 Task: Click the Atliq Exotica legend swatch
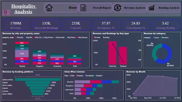point(43,37)
